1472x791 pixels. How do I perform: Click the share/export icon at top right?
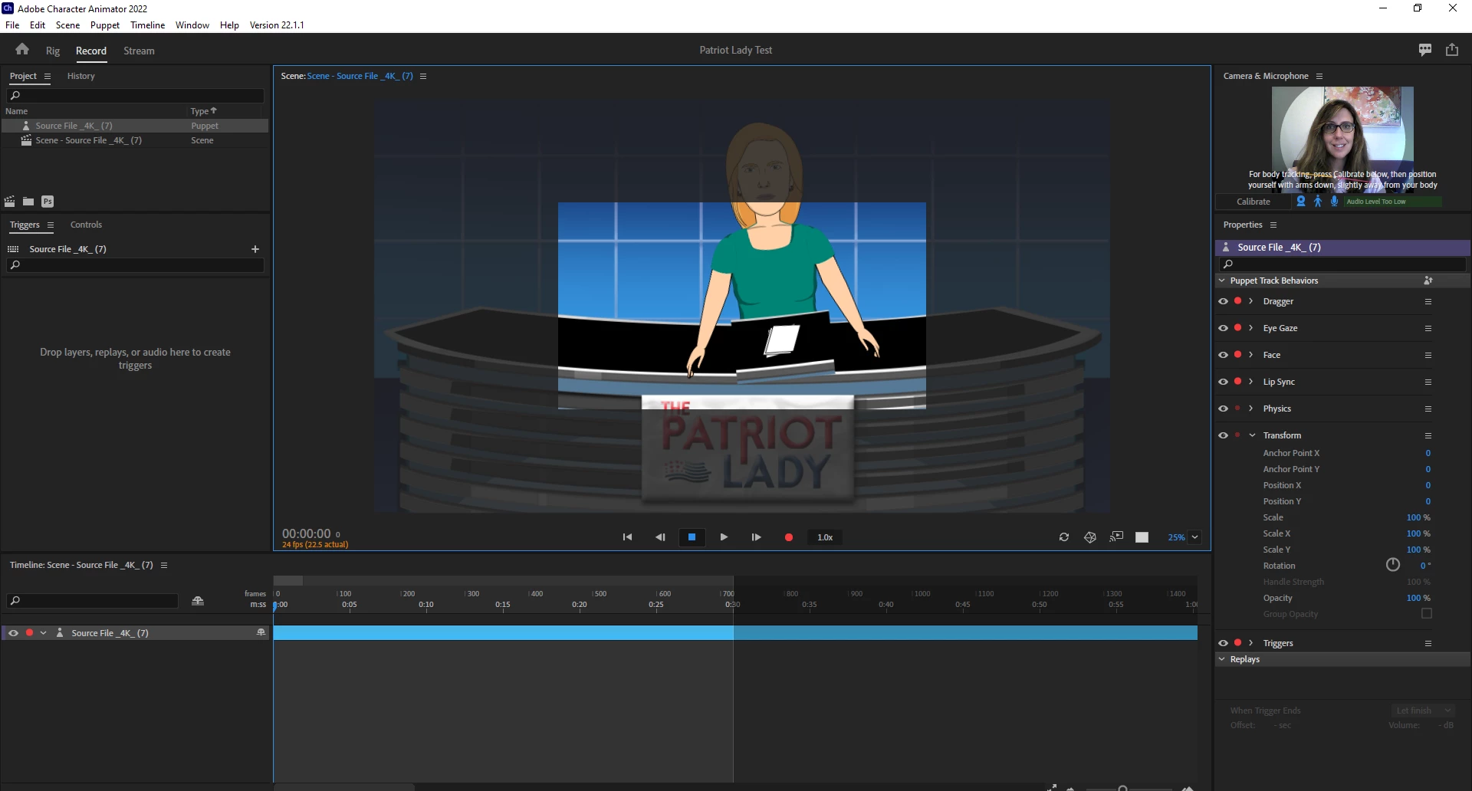[1452, 50]
